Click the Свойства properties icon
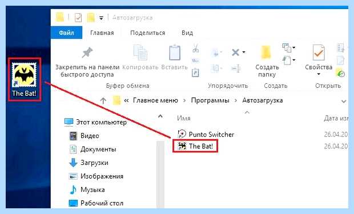The height and width of the screenshot is (214, 354). pyautogui.click(x=319, y=53)
